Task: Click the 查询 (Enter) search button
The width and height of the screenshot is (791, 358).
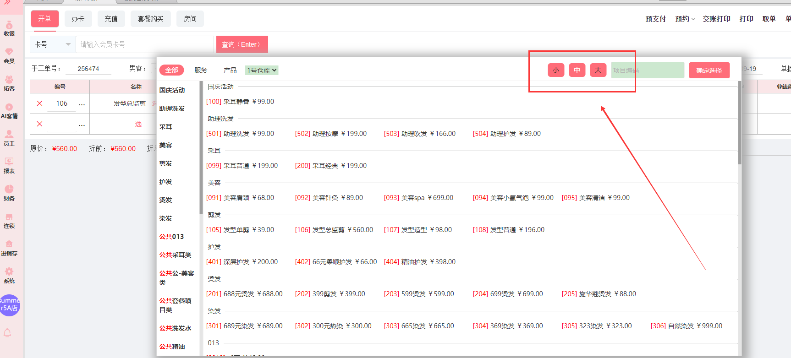Action: point(242,44)
